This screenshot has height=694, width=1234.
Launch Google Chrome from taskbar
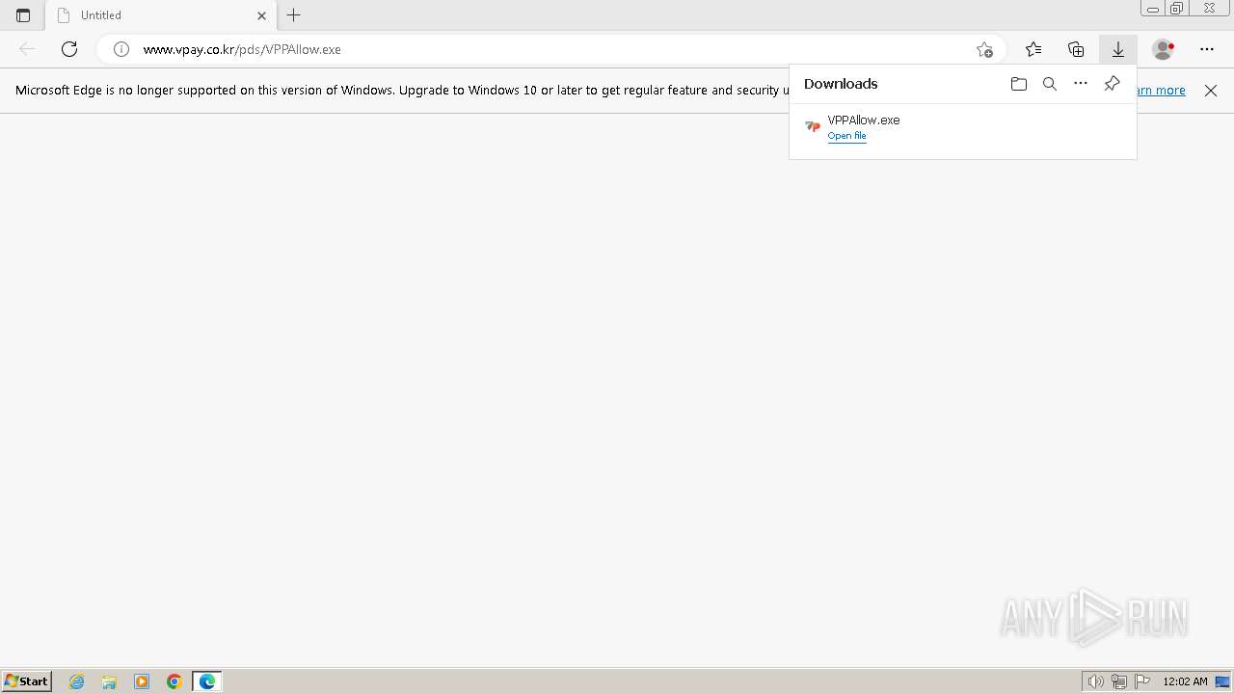[174, 681]
